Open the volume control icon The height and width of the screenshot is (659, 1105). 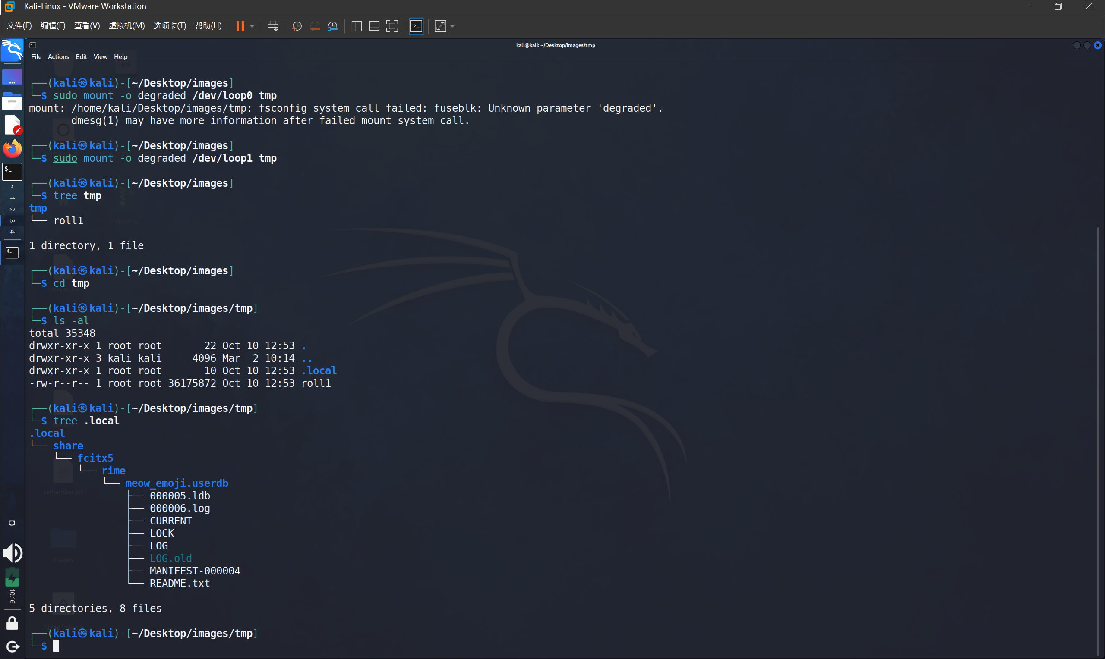(x=12, y=553)
